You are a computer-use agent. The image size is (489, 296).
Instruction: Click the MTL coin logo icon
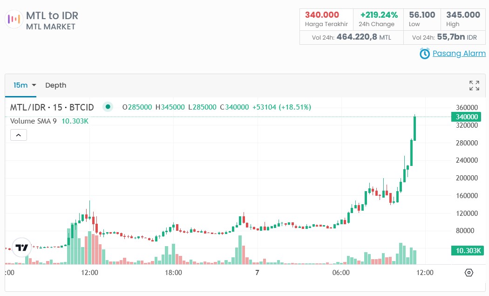coord(14,20)
